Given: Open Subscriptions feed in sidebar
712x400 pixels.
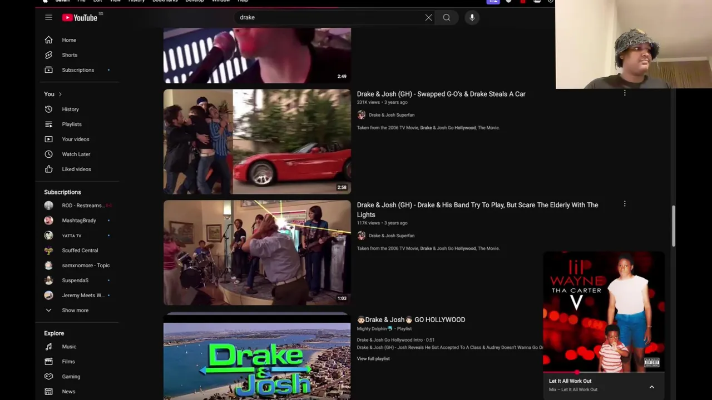Looking at the screenshot, I should pos(77,70).
